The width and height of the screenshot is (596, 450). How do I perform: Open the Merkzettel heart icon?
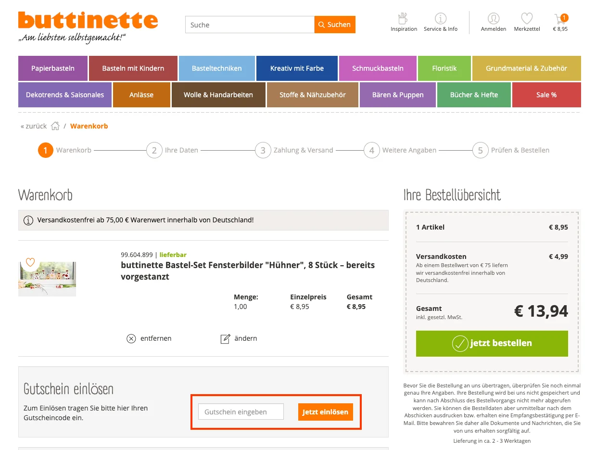(x=526, y=19)
